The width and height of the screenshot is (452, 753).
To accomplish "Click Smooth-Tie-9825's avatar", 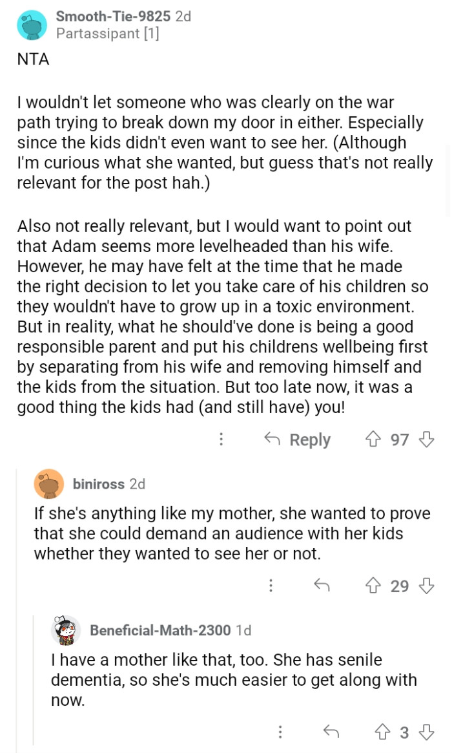I will (32, 25).
